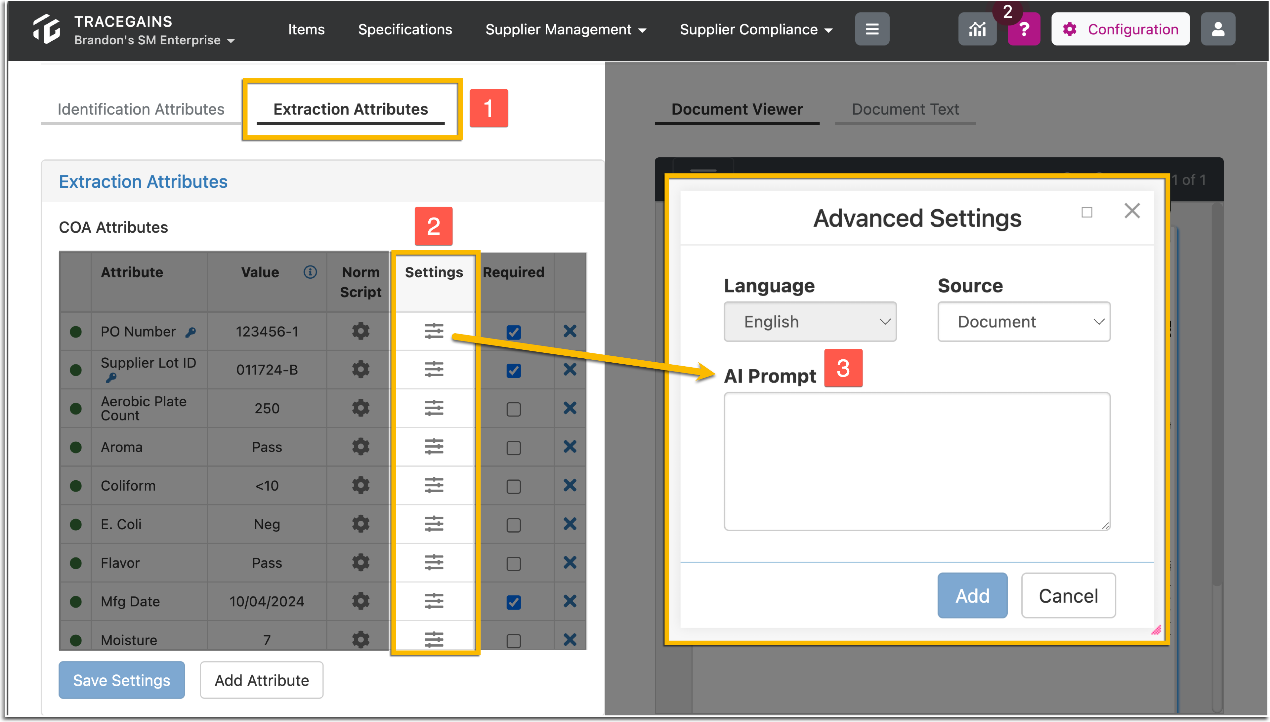Uncheck Required for Mfg Date
Viewport: 1270px width, 722px height.
[514, 602]
